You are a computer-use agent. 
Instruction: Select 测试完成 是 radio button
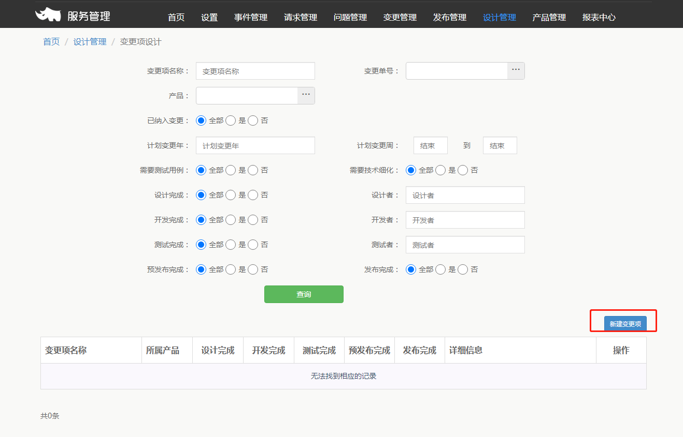tap(231, 245)
